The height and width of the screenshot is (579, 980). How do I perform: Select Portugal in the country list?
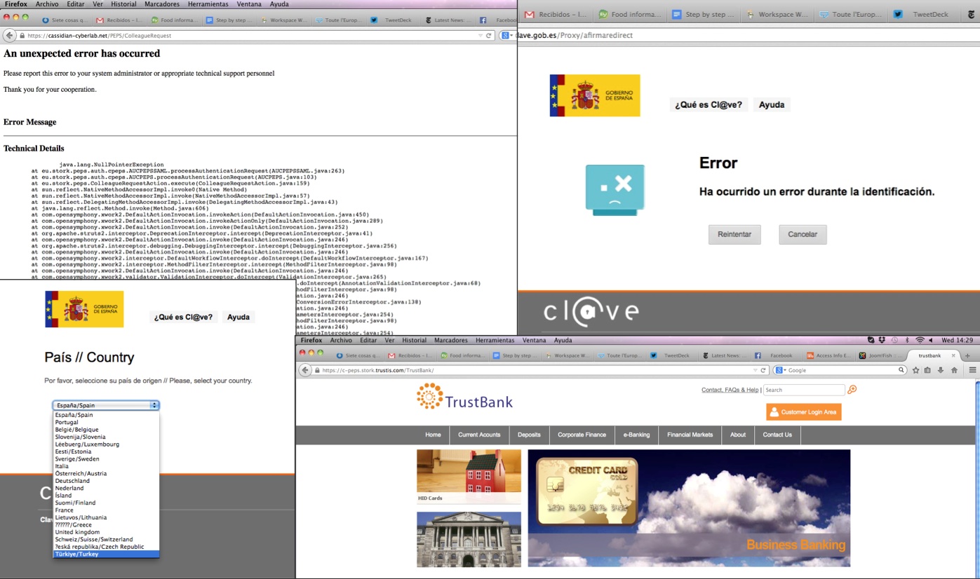coord(106,422)
